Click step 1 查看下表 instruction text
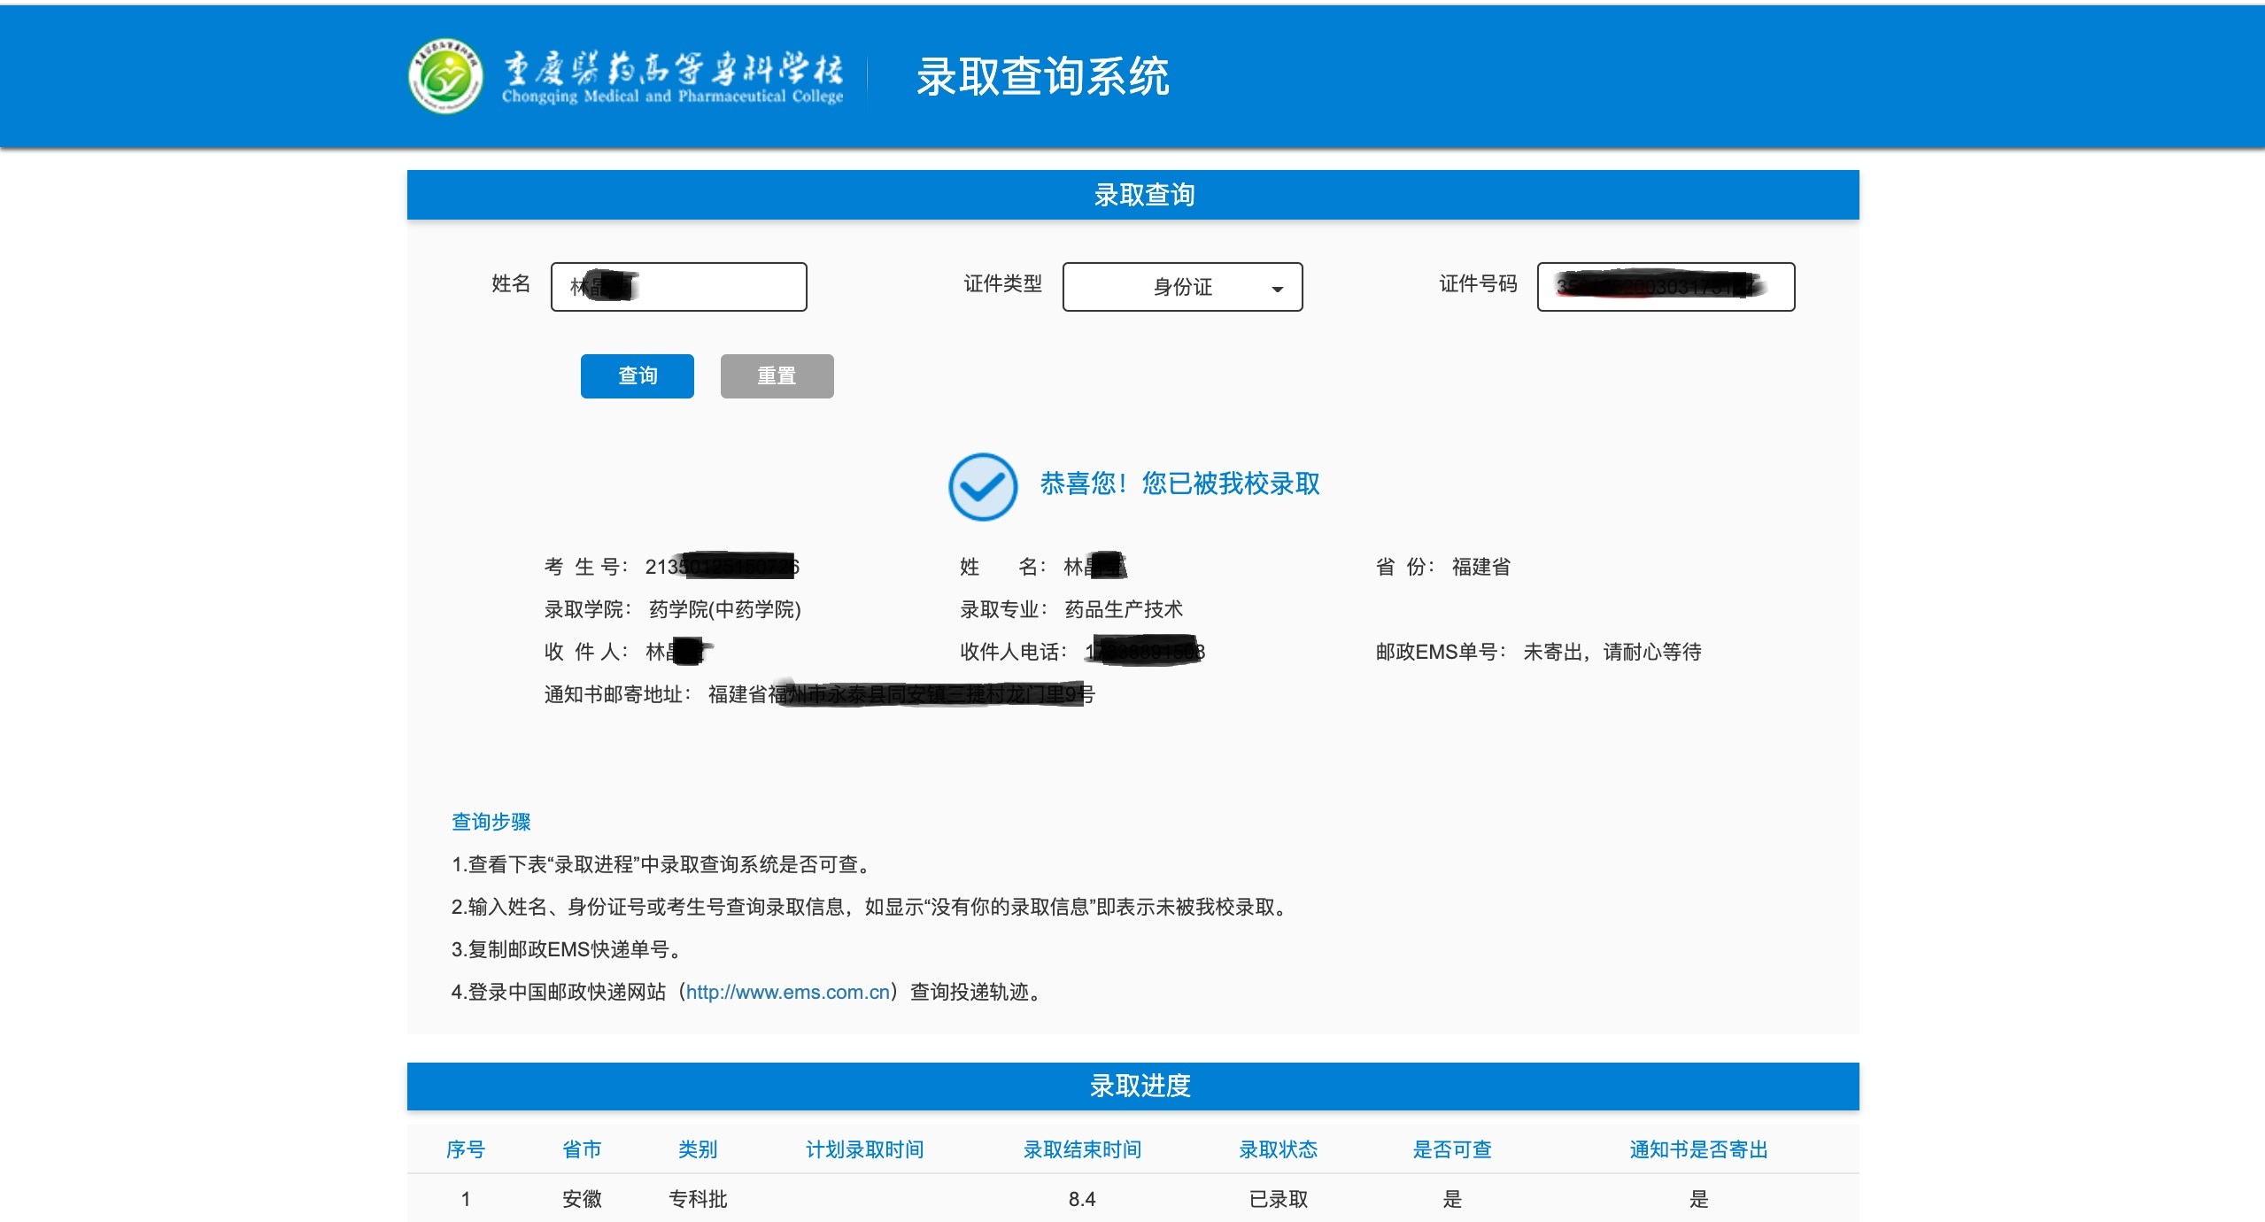The height and width of the screenshot is (1222, 2265). click(x=662, y=864)
